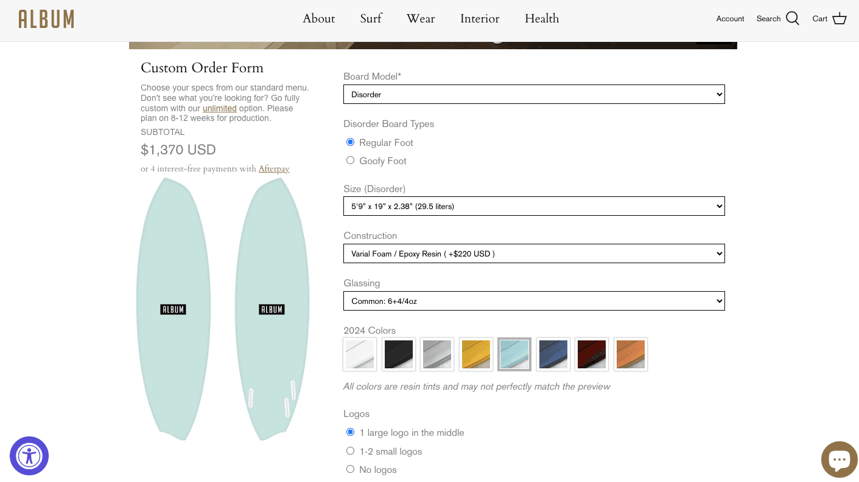Open the Construction dropdown
The width and height of the screenshot is (859, 482).
coord(534,253)
